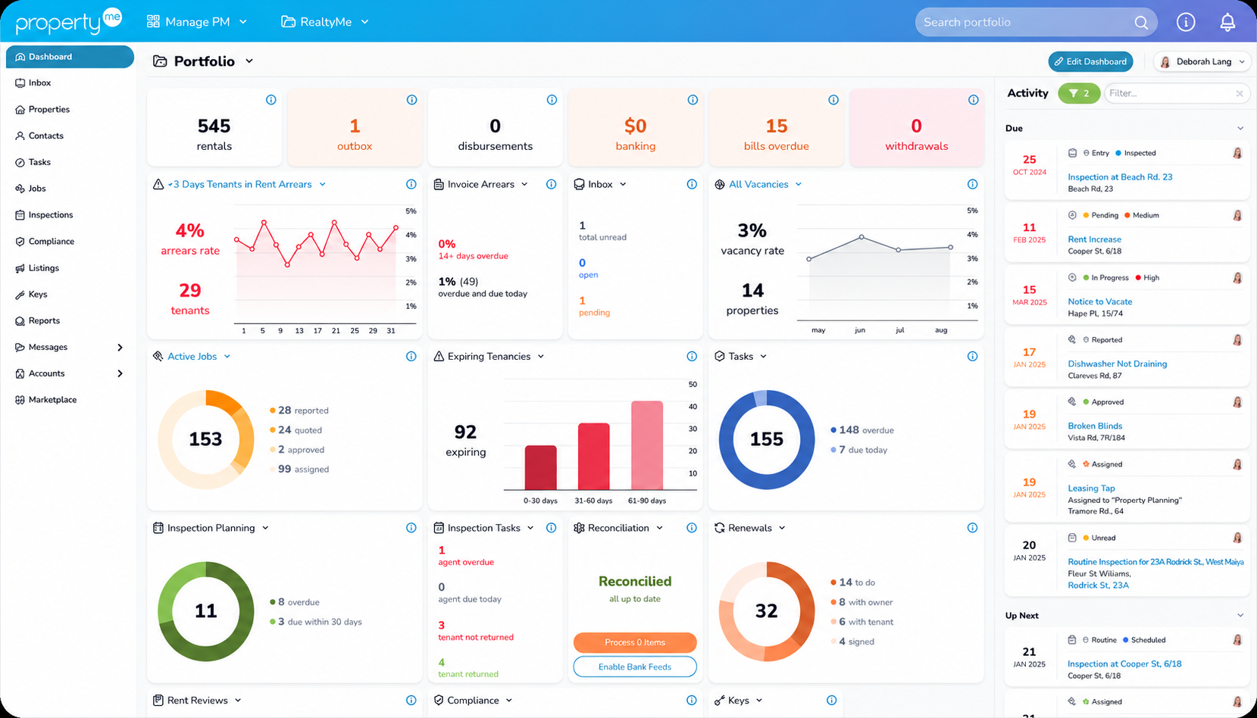Click the search magnifier icon
Screen dimensions: 1257x718
(1141, 23)
